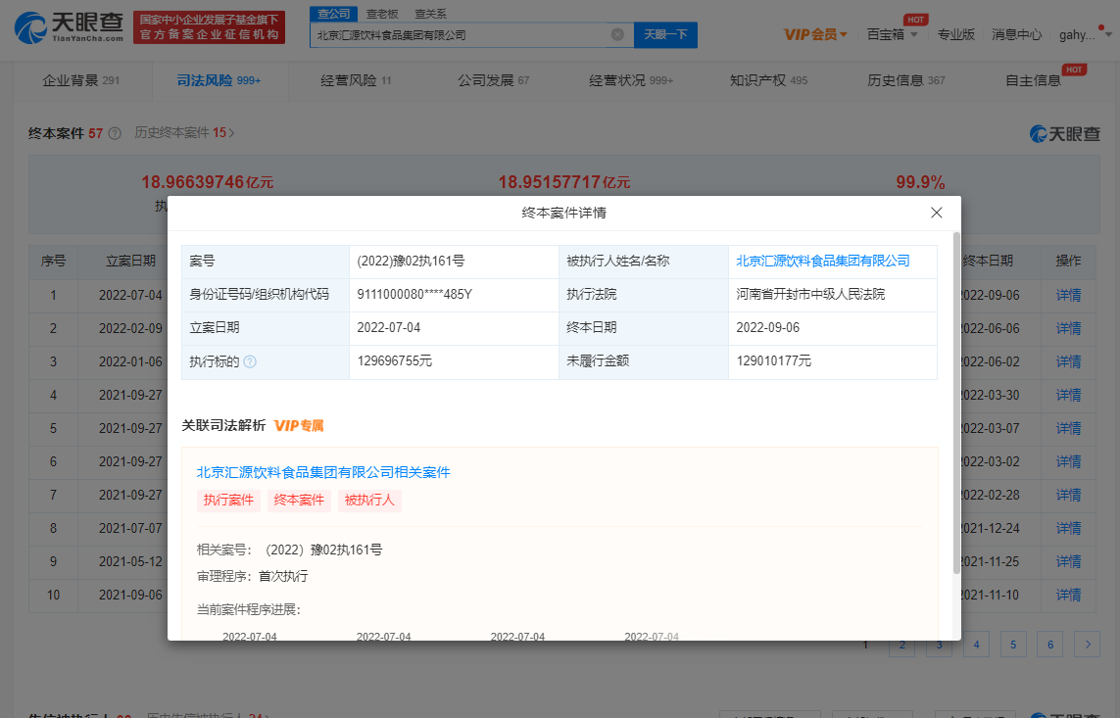The width and height of the screenshot is (1120, 718).
Task: Open 详情 for row 7
Action: pyautogui.click(x=1069, y=496)
